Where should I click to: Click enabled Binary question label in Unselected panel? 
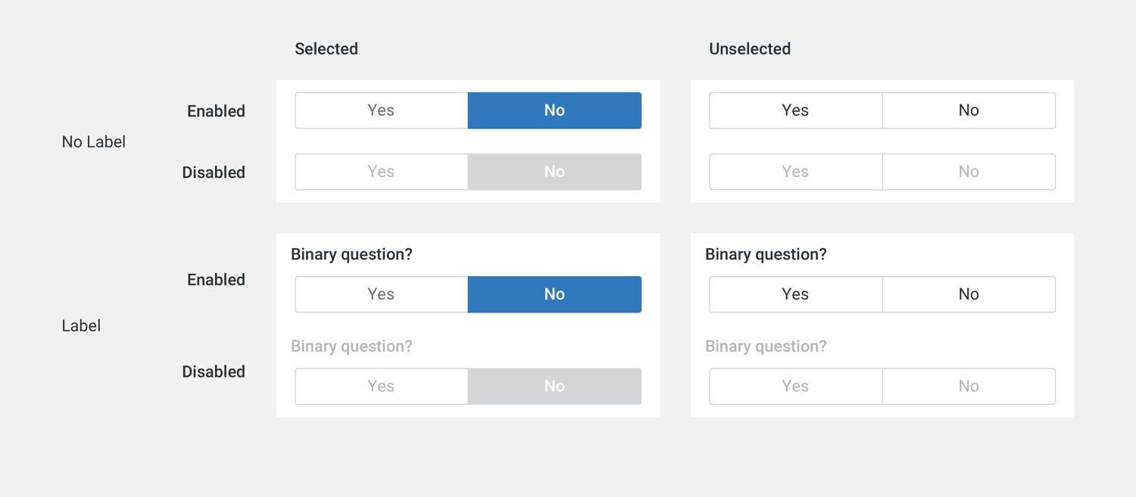766,254
